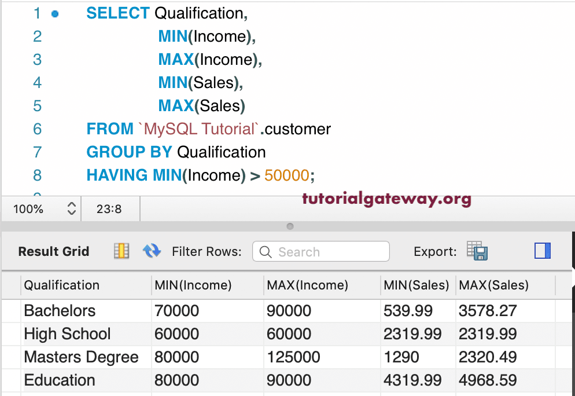Click the 4968.59 sales cell
The height and width of the screenshot is (396, 575).
[x=487, y=380]
